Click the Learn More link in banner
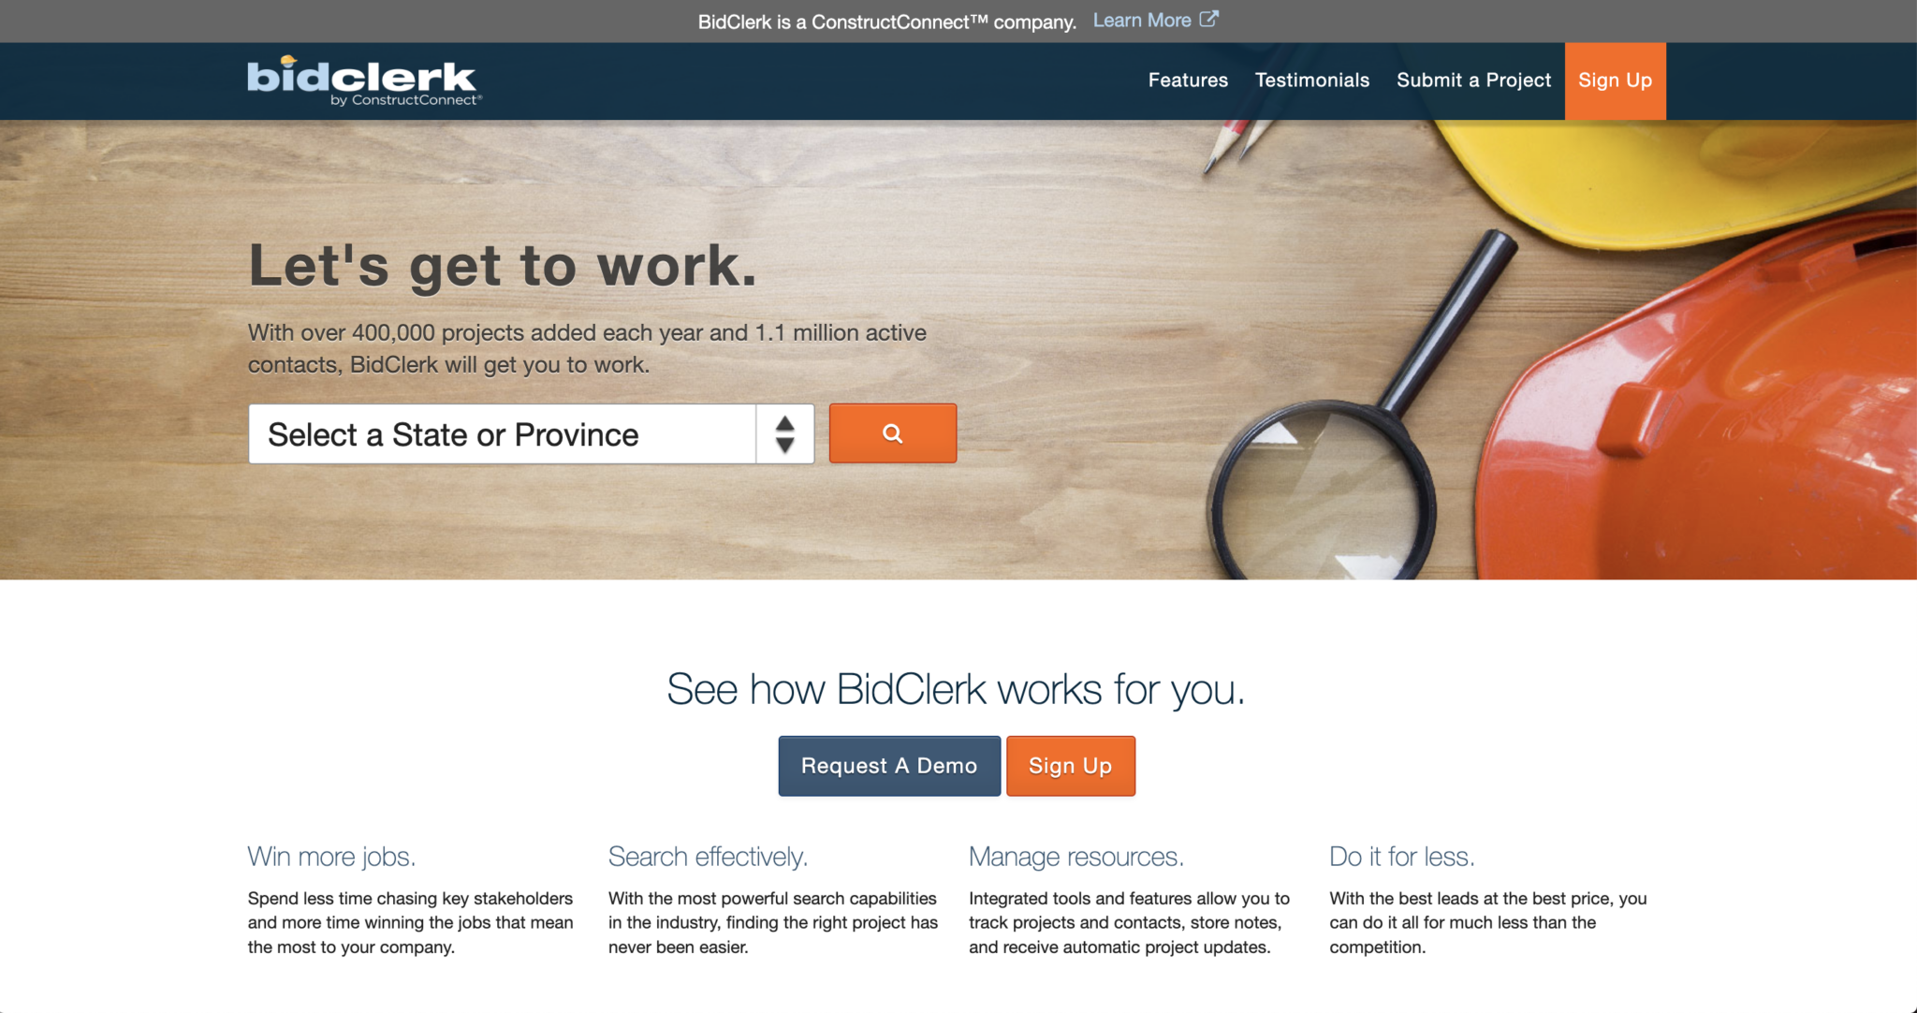The image size is (1917, 1013). [1156, 19]
